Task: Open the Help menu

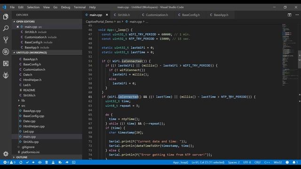Action: [92, 7]
